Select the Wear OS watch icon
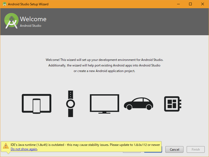The image size is (209, 157). click(x=70, y=104)
